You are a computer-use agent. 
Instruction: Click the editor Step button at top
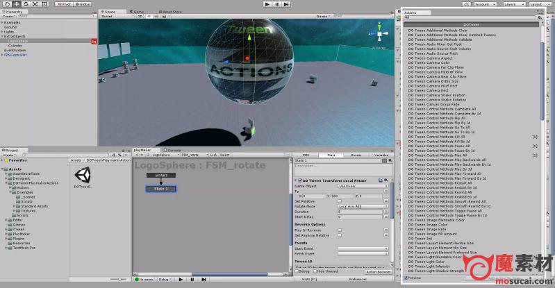tap(286, 4)
